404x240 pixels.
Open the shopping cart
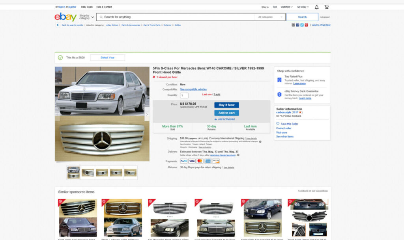326,7
